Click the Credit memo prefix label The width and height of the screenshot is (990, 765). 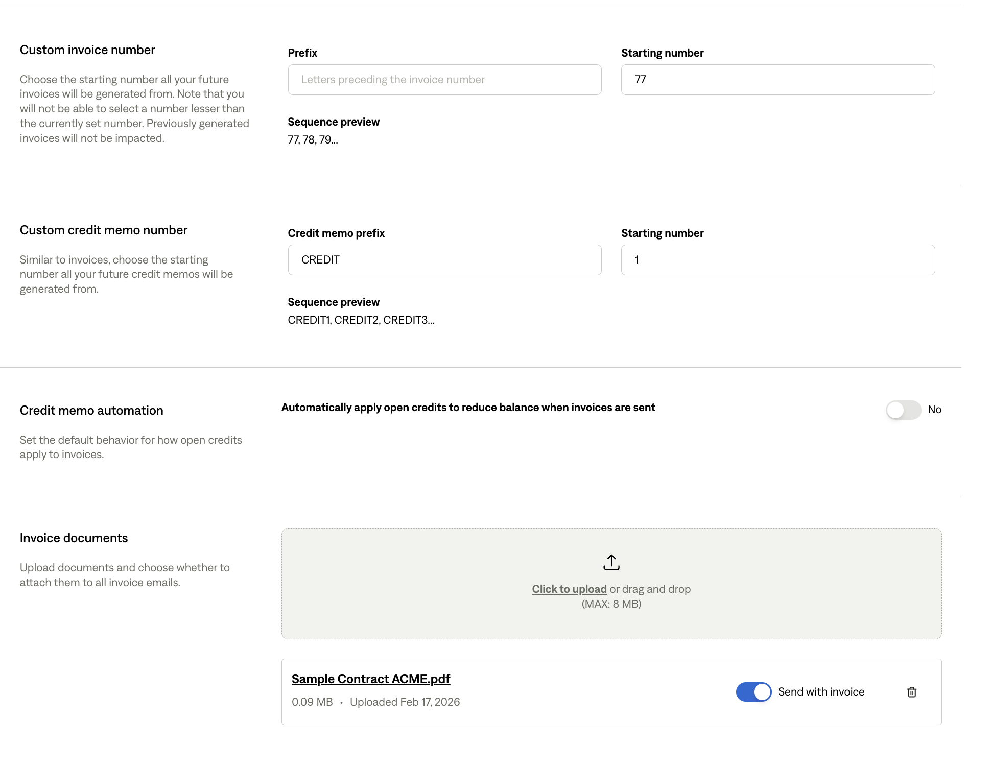(336, 233)
